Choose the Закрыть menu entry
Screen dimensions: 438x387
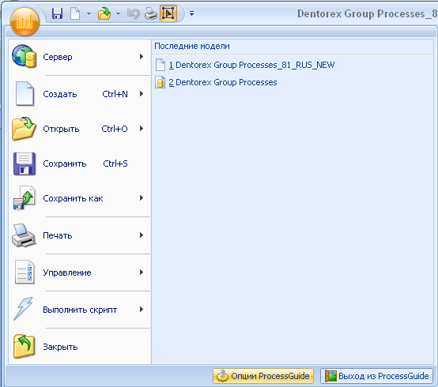80,347
